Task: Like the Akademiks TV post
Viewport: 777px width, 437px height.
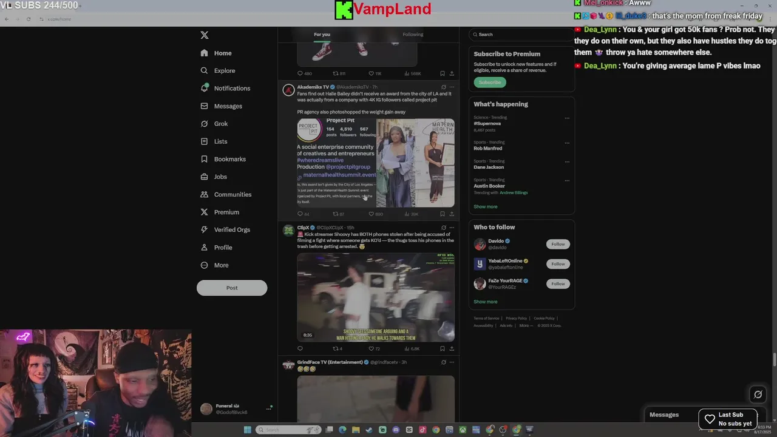Action: 371,214
